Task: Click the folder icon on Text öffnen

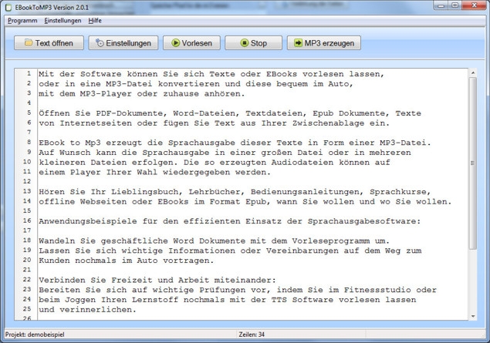Action: 29,43
